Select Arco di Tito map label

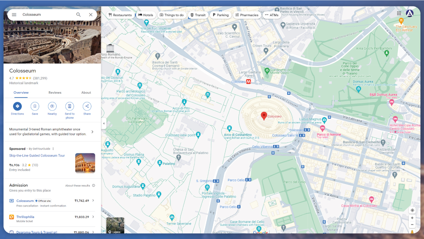tap(181, 108)
